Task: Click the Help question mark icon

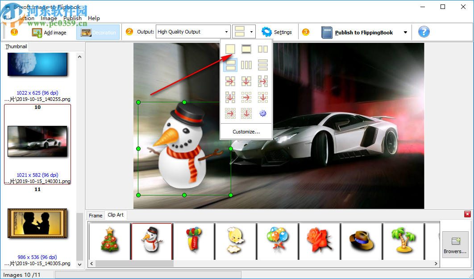Action: [x=423, y=32]
